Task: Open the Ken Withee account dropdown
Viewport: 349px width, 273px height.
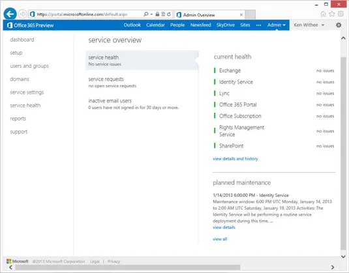Action: coord(309,25)
